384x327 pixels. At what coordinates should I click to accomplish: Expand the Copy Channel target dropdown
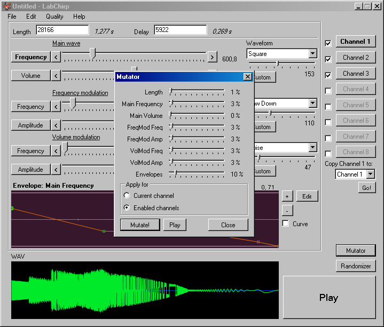pyautogui.click(x=371, y=174)
